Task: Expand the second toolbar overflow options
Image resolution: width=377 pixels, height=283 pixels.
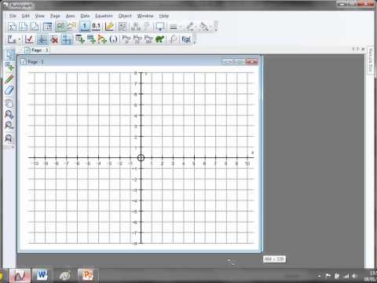Action: tap(194, 39)
